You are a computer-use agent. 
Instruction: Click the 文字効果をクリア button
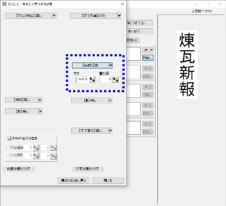pyautogui.click(x=87, y=169)
